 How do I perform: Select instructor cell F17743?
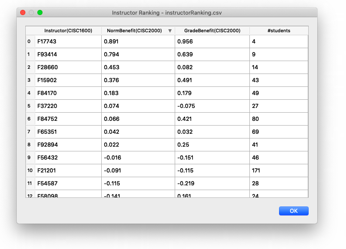(68, 42)
